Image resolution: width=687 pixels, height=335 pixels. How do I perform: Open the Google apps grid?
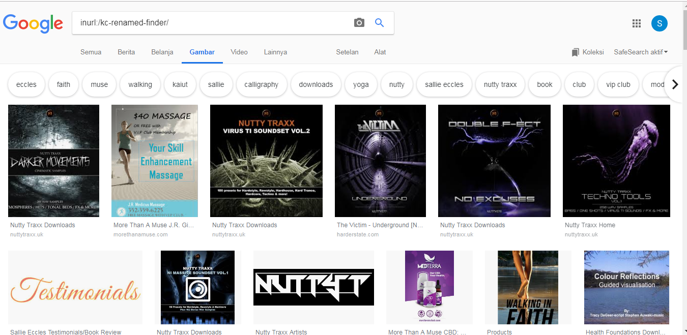pos(636,23)
